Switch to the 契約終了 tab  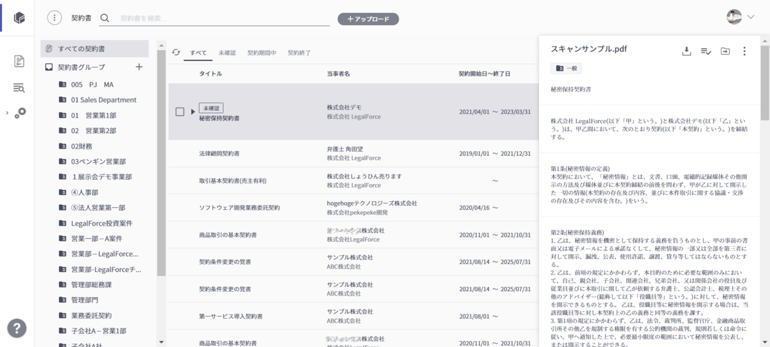[299, 53]
